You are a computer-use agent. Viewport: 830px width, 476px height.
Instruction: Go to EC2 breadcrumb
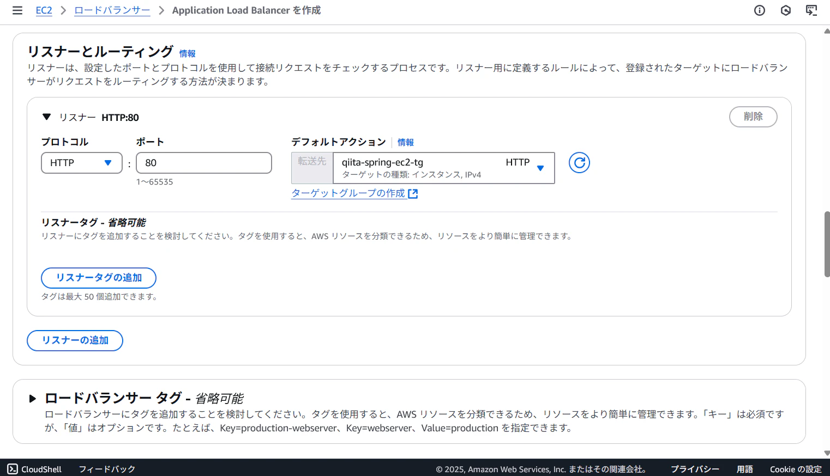click(x=44, y=10)
